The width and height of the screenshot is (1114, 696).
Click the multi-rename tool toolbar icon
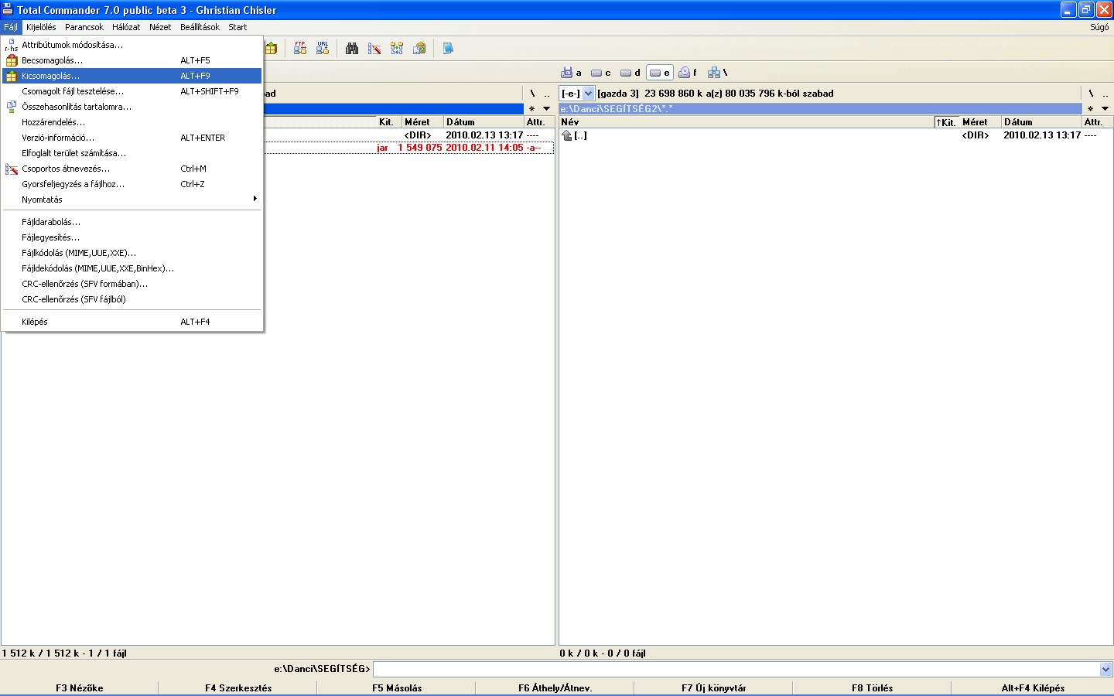[x=374, y=49]
